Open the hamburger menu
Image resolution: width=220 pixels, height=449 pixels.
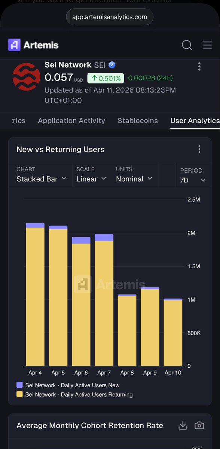point(208,45)
